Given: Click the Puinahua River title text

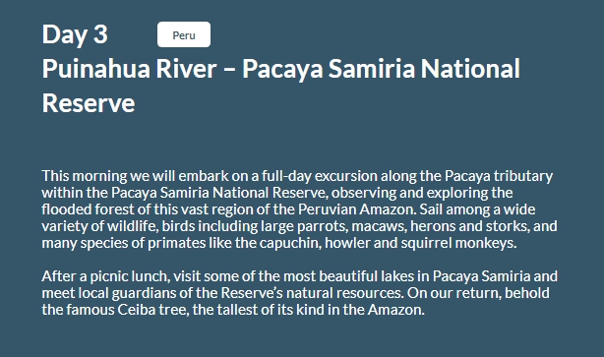Looking at the screenshot, I should coord(129,69).
